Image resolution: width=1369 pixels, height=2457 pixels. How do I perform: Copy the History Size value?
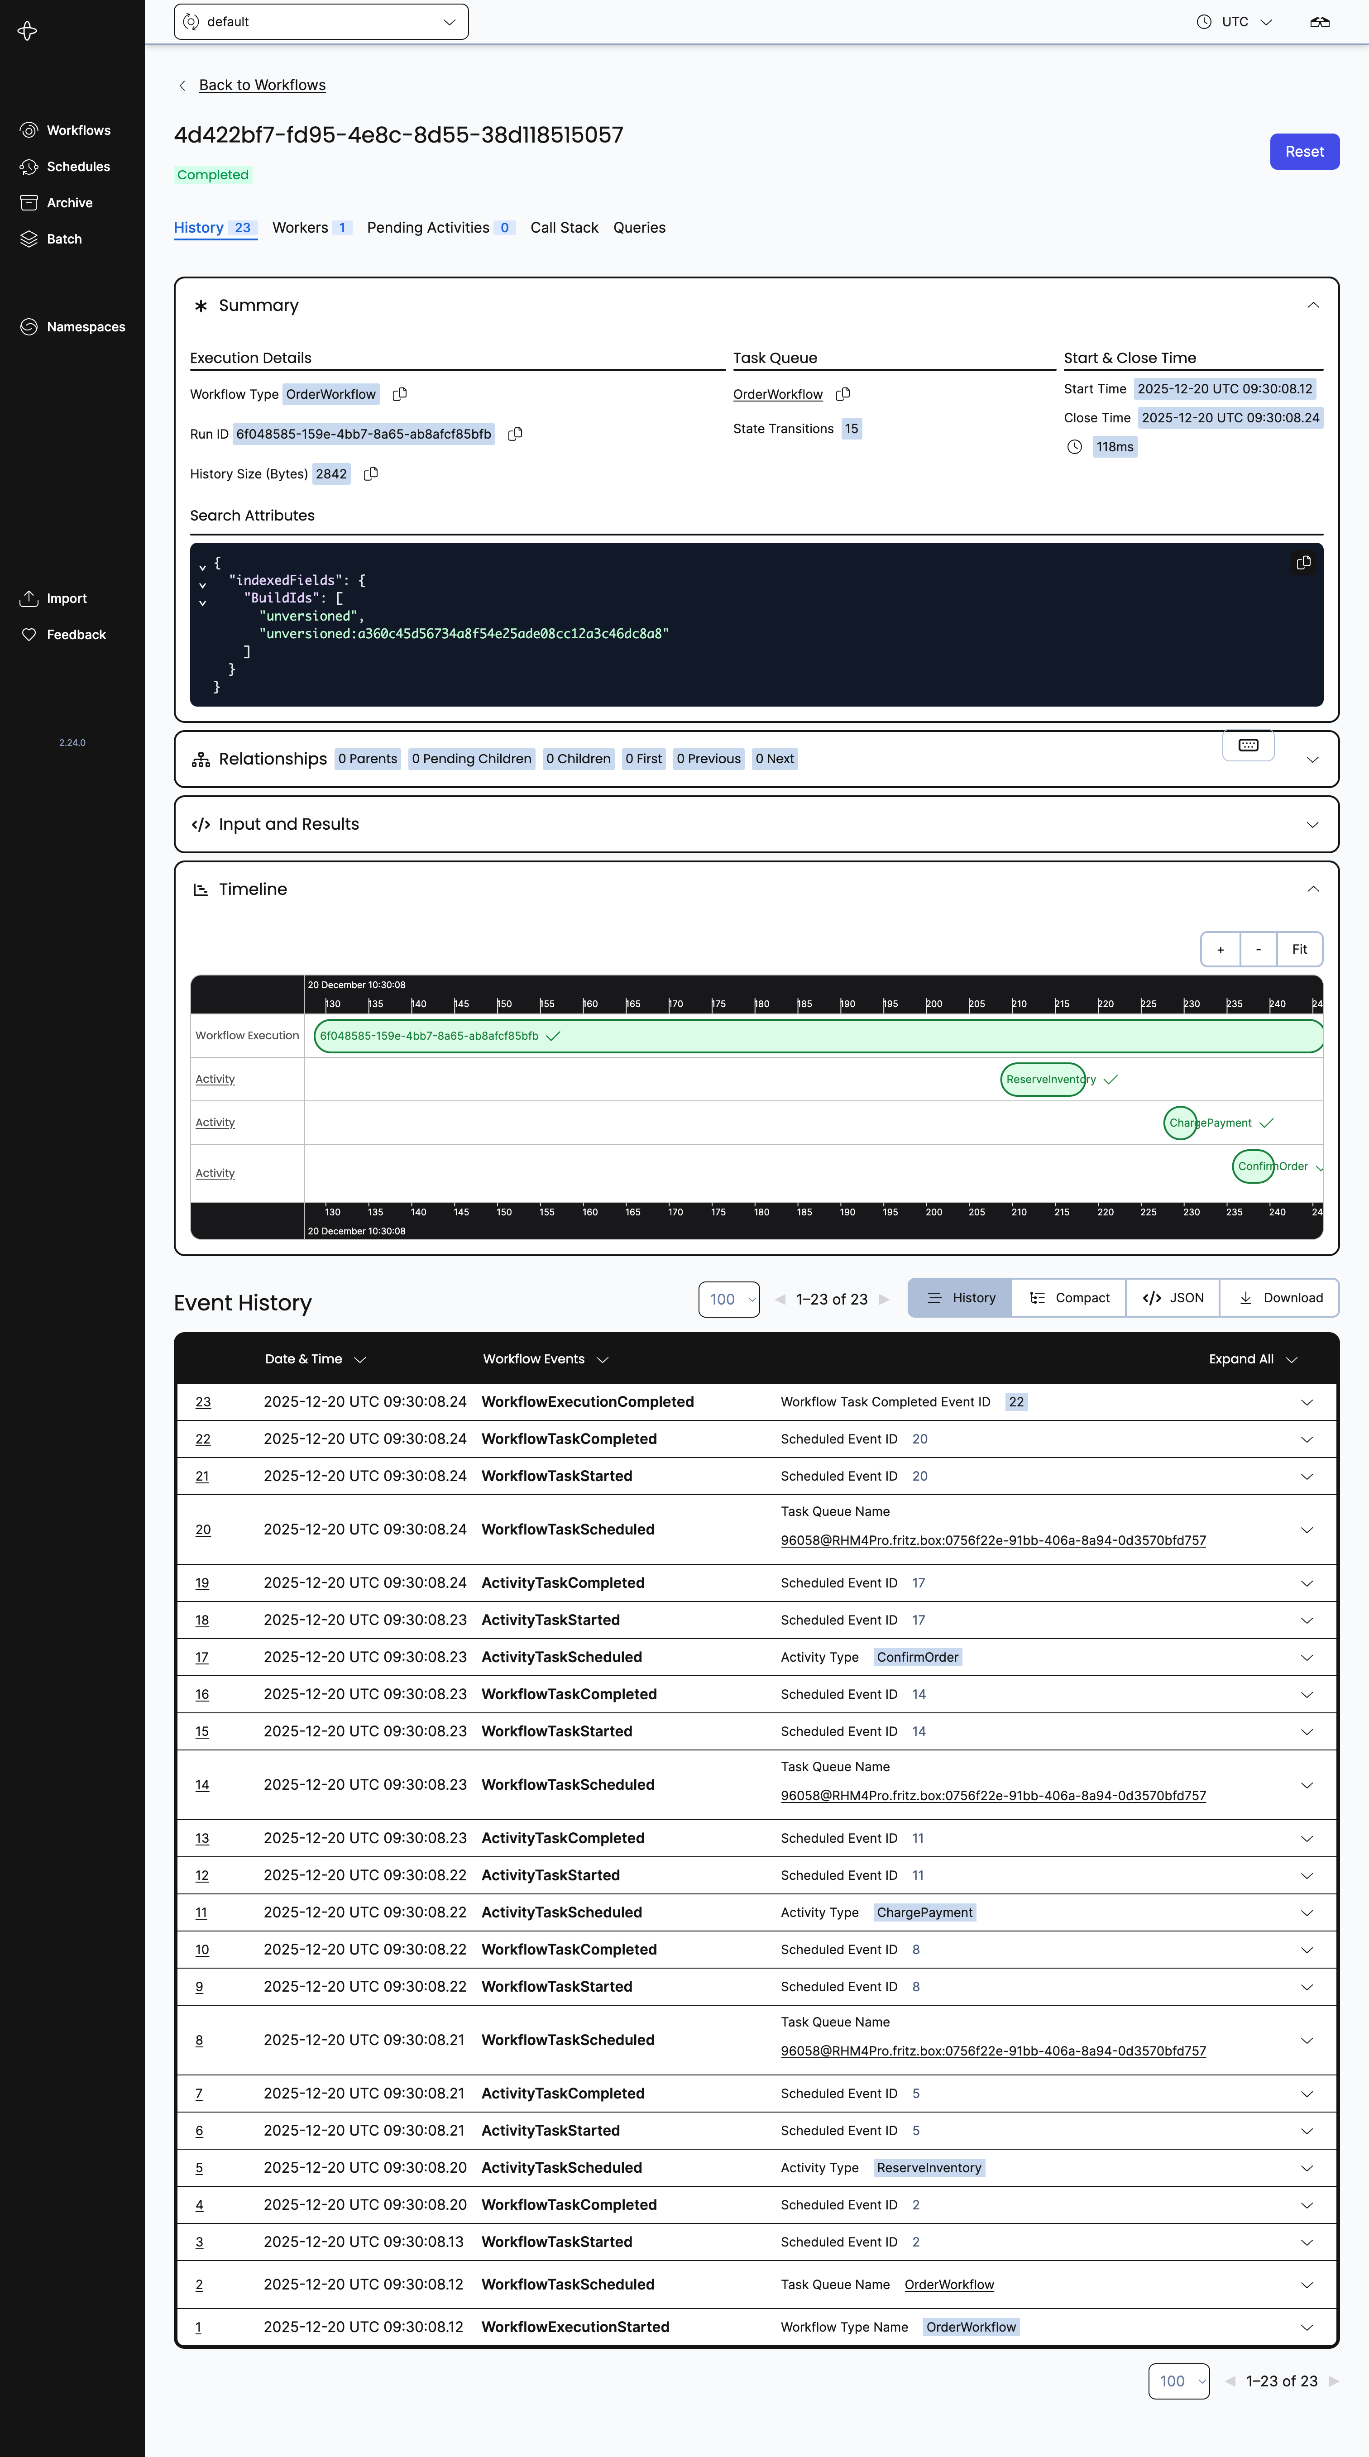click(371, 474)
